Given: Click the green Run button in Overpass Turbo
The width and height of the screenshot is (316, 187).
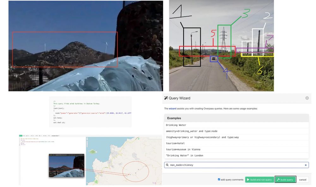Looking at the screenshot, I should [21, 136].
